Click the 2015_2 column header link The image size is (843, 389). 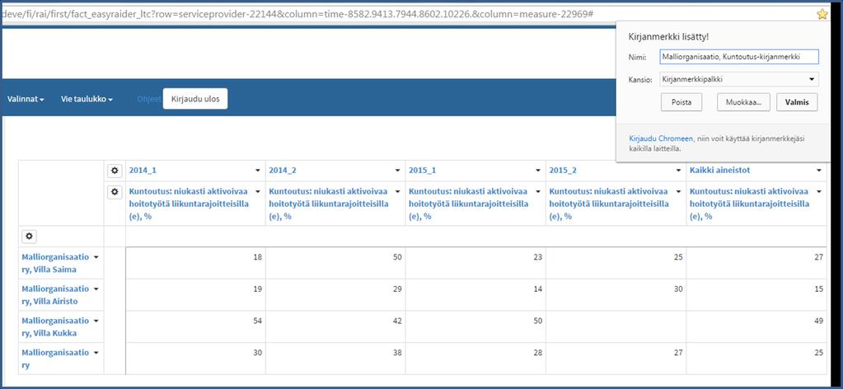(x=563, y=171)
